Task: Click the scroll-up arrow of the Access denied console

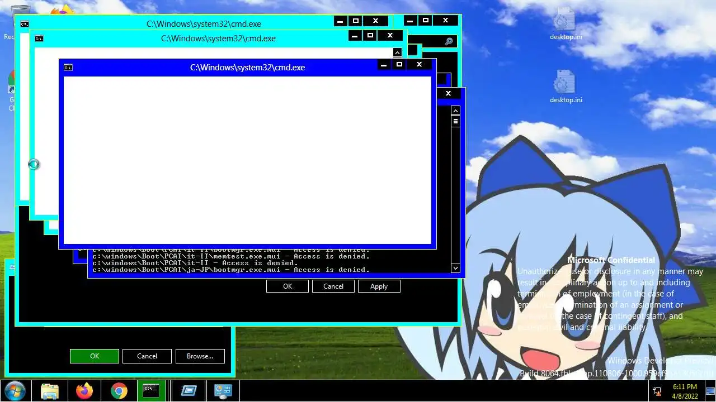Action: point(455,111)
